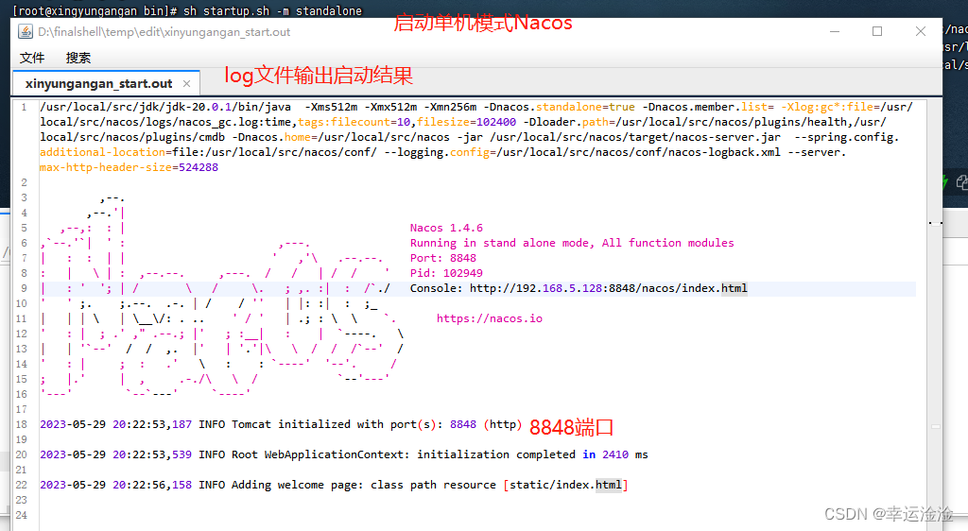This screenshot has width=968, height=531.
Task: Click the https://nacos.io link
Action: click(x=489, y=318)
